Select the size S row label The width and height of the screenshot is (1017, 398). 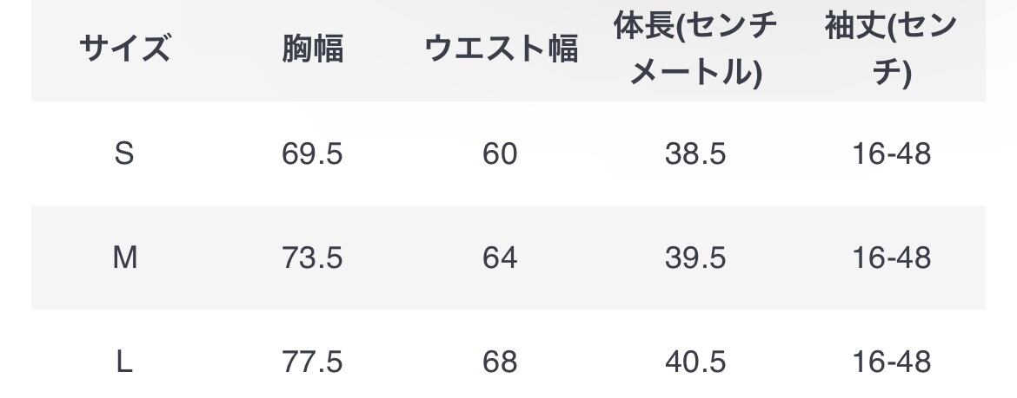point(124,153)
